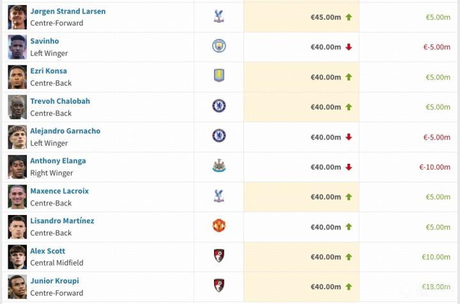The image size is (460, 304).
Task: Click Manchester City crest beside Savinho
Action: tap(219, 46)
